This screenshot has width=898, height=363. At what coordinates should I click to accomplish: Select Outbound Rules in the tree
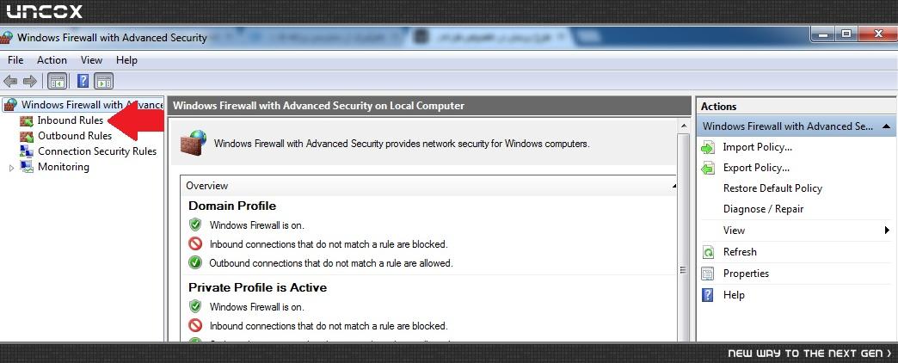[75, 136]
